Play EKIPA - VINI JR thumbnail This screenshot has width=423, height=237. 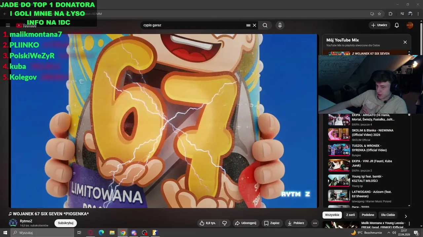pos(339,165)
